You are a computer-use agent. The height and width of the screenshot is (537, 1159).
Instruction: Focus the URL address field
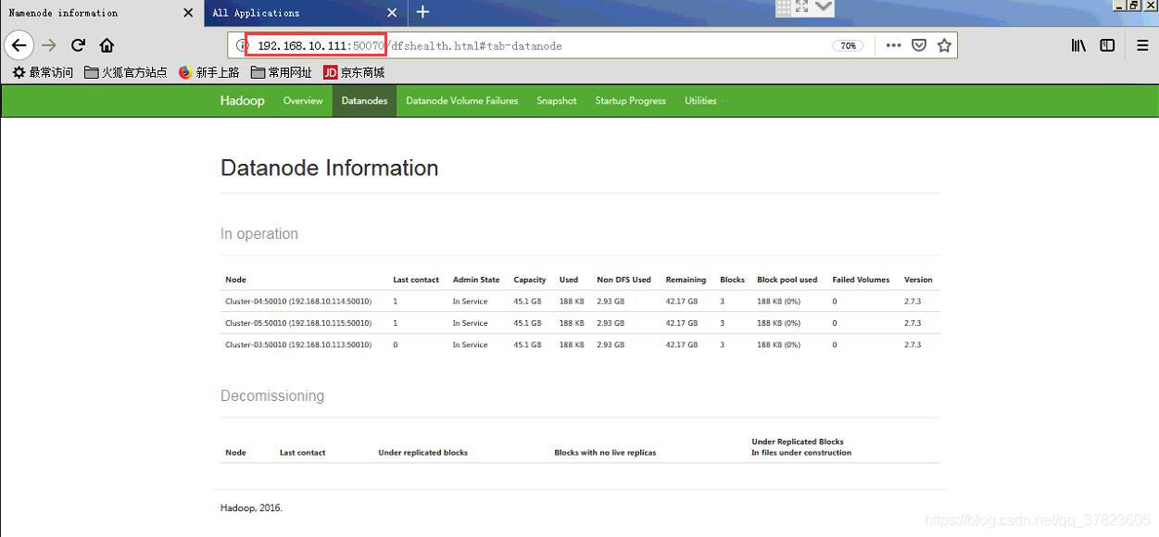593,45
